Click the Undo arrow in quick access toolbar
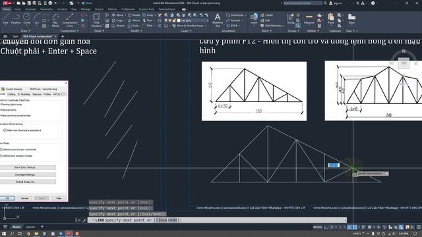This screenshot has width=422, height=237. [55, 3]
